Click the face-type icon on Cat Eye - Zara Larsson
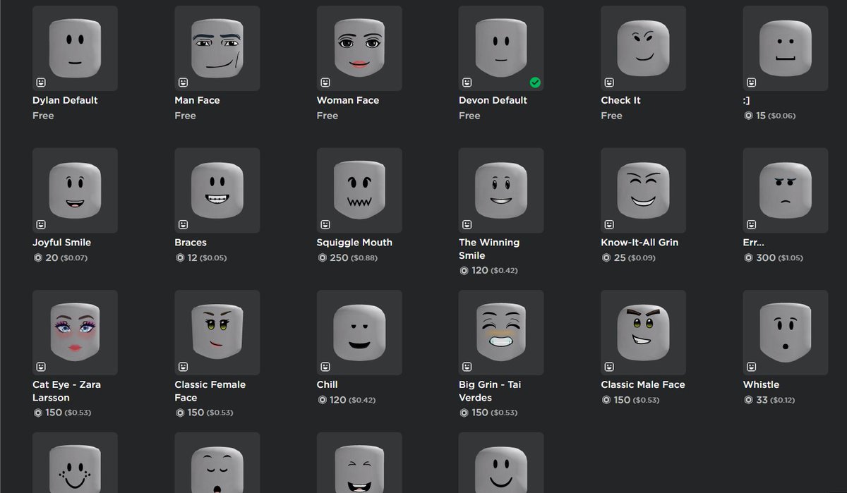The height and width of the screenshot is (493, 847). (41, 366)
